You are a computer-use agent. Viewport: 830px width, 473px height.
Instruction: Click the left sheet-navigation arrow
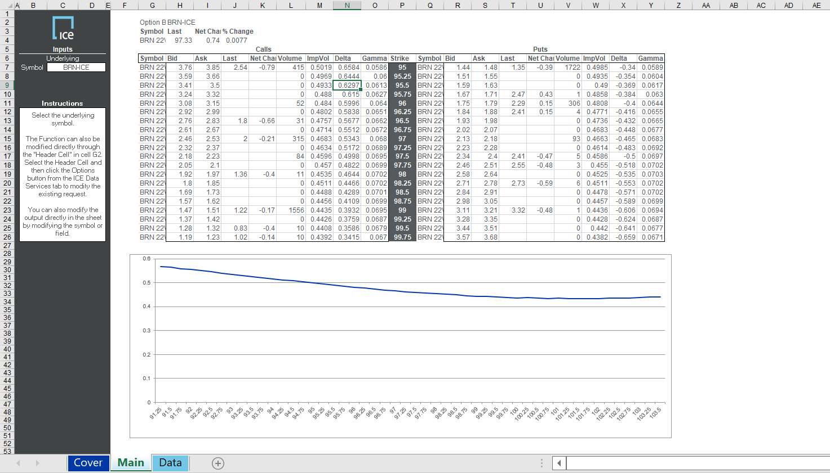tap(19, 463)
